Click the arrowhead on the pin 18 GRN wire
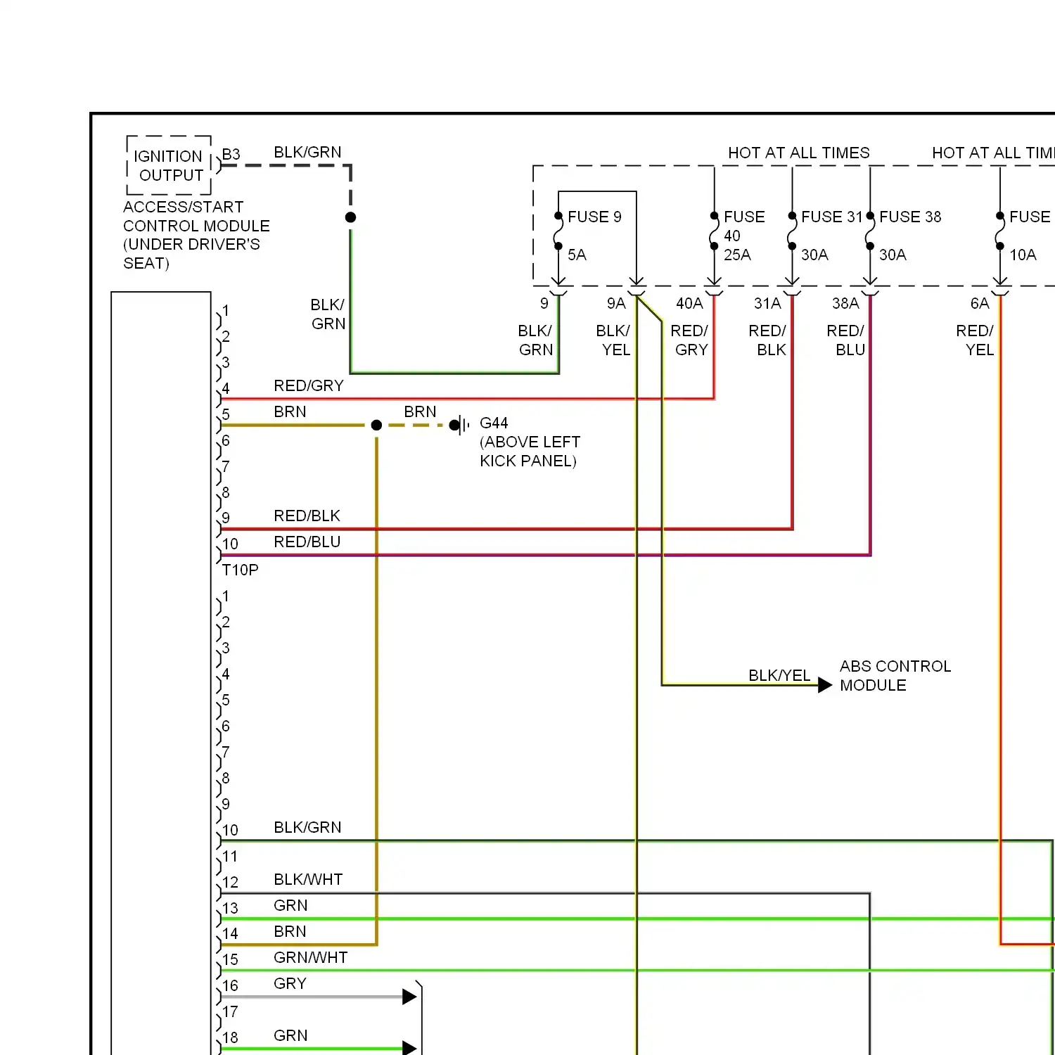1055x1055 pixels. coord(409,1049)
